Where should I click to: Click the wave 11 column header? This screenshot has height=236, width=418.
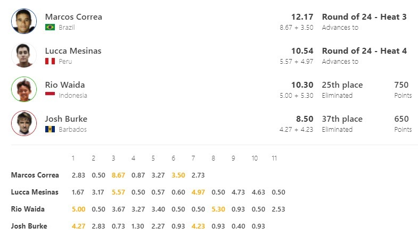[274, 158]
